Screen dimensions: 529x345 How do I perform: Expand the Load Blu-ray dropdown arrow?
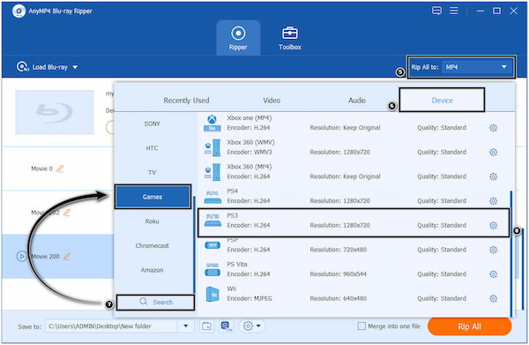pos(75,67)
